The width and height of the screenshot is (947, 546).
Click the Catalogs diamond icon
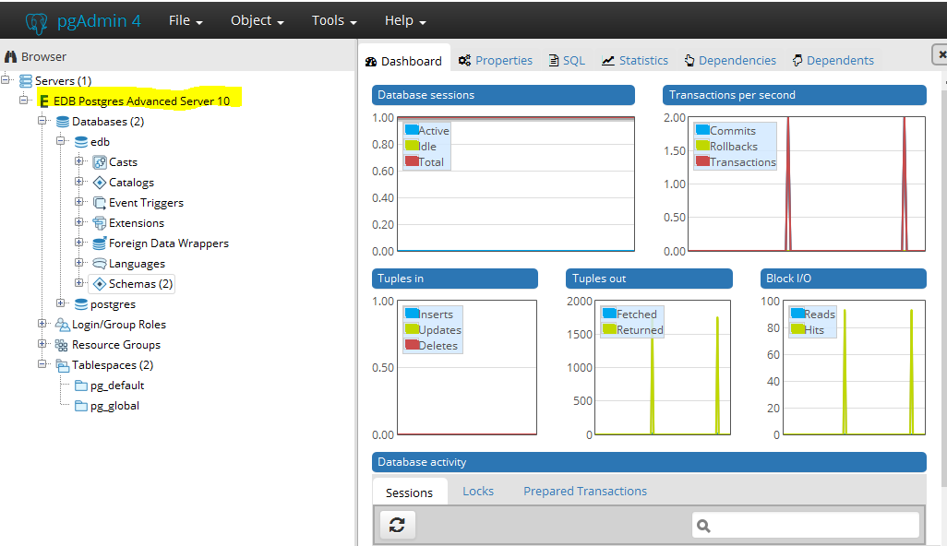pyautogui.click(x=100, y=183)
